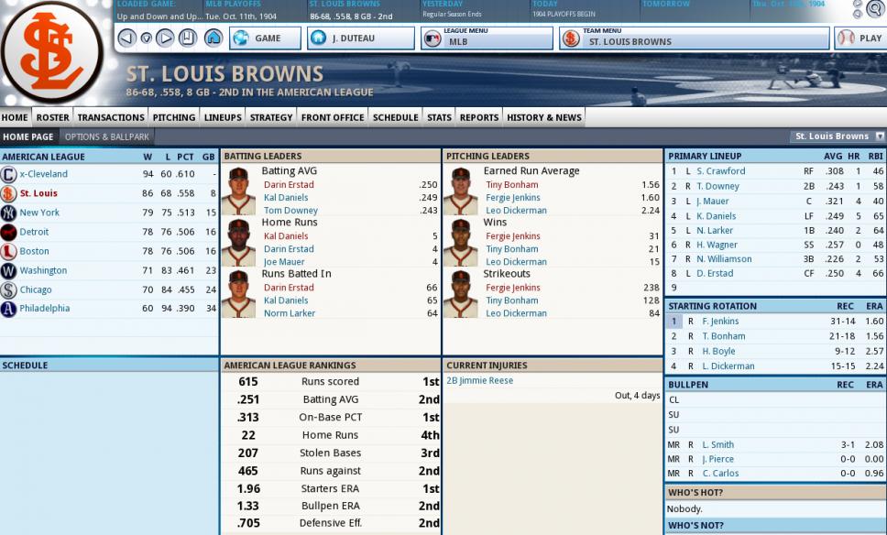Open Leo Dickerman under Strikeouts
887x535 pixels.
[x=517, y=313]
